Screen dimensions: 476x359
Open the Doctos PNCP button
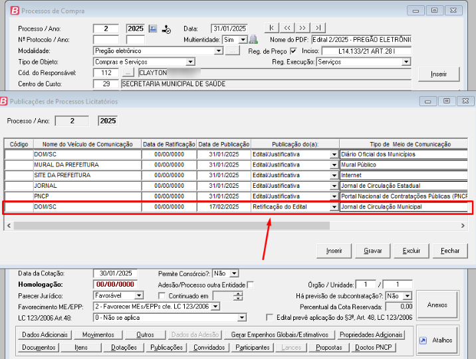(374, 348)
